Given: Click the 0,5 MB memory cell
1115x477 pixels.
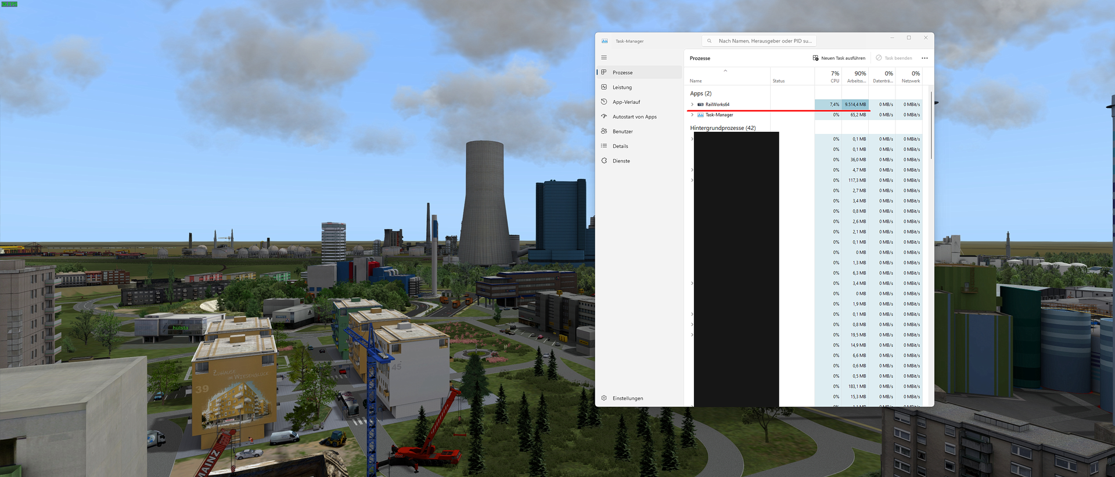Looking at the screenshot, I should pyautogui.click(x=855, y=376).
